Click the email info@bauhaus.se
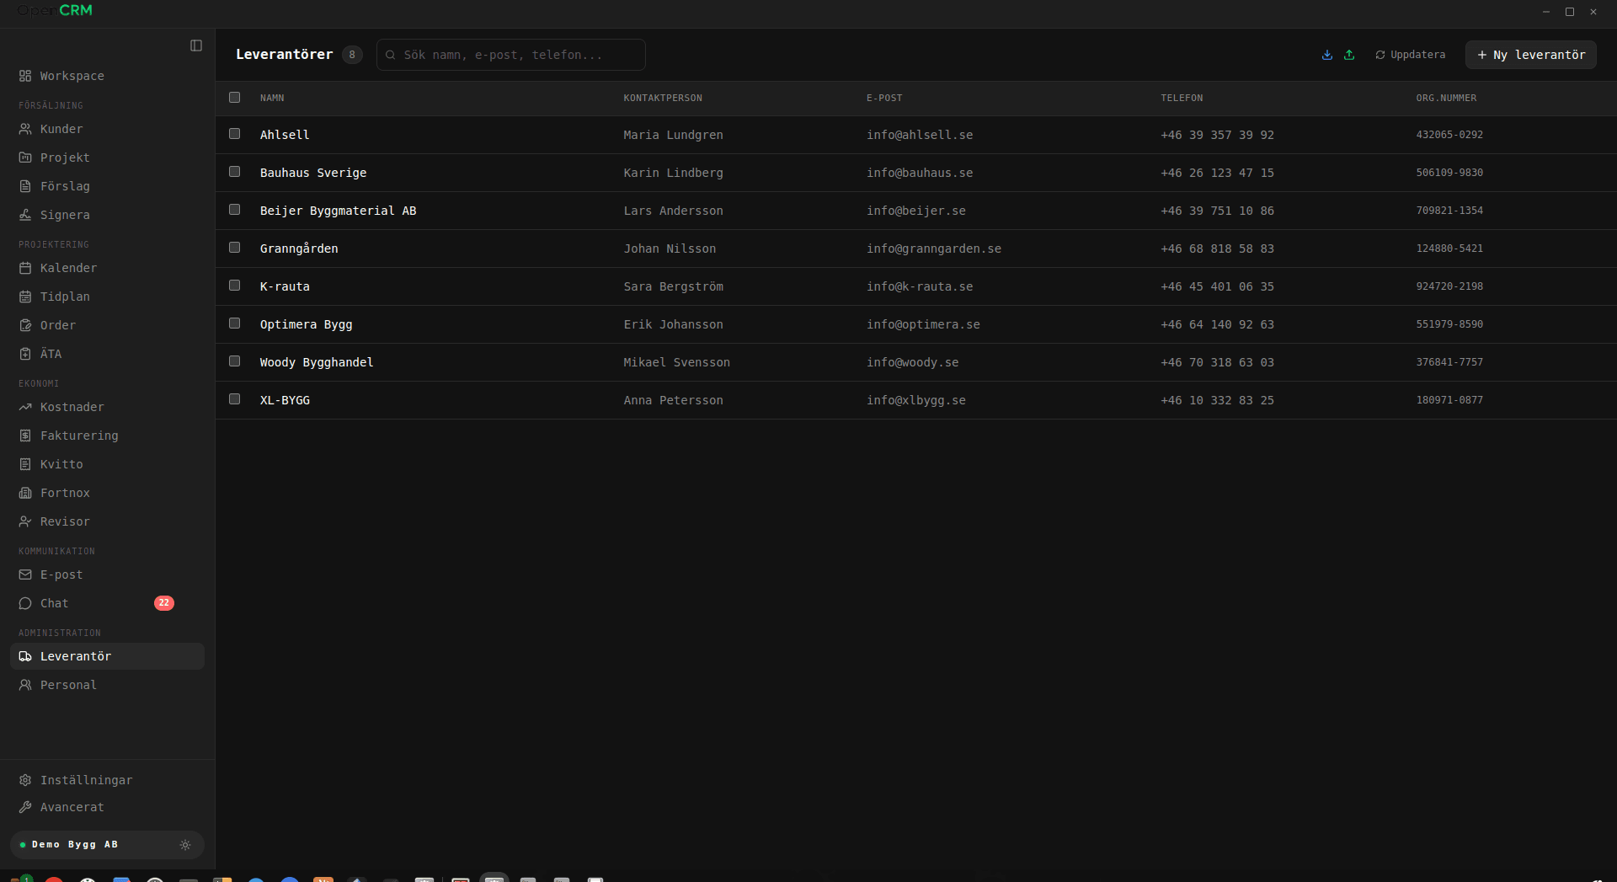This screenshot has height=882, width=1617. [920, 173]
